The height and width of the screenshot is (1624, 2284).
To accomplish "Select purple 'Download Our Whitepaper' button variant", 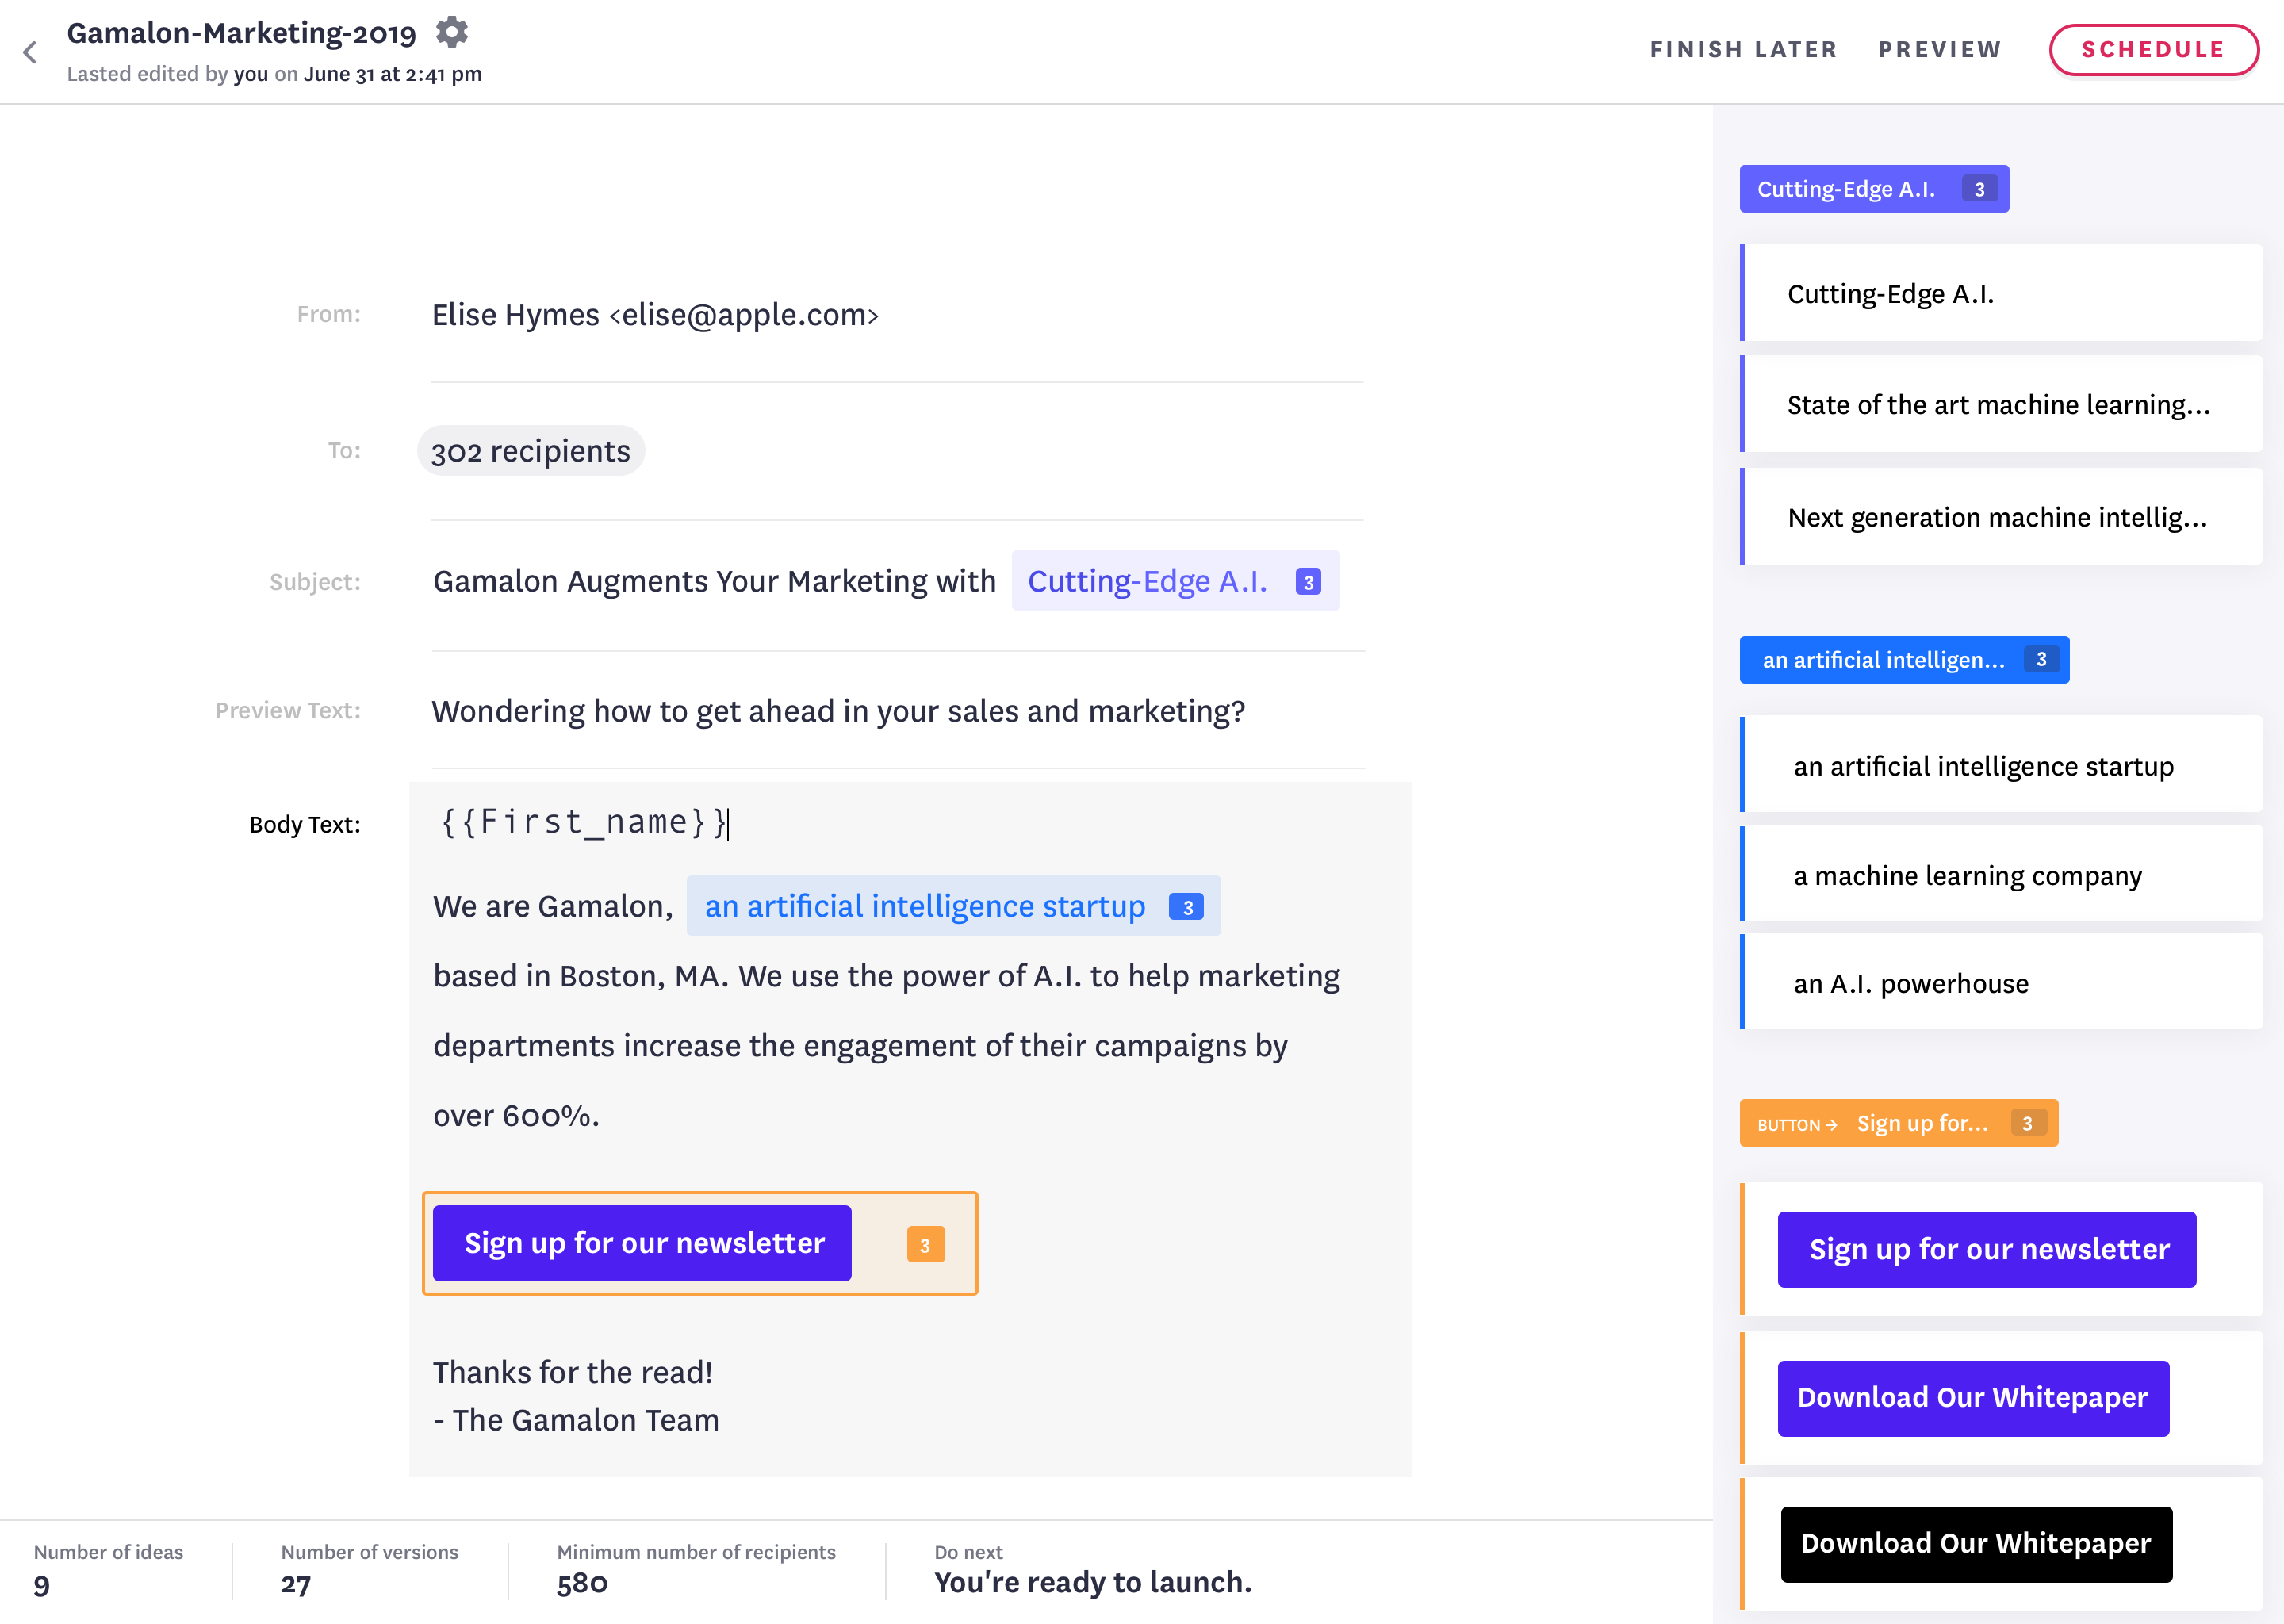I will (1973, 1398).
